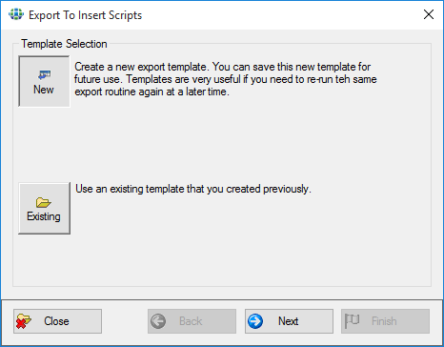
Task: Click the 'Template Selection' group label
Action: click(x=64, y=44)
